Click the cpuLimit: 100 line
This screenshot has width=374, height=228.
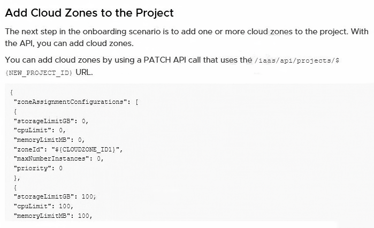click(43, 206)
